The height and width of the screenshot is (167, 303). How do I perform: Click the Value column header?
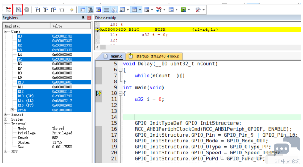tap(70, 26)
